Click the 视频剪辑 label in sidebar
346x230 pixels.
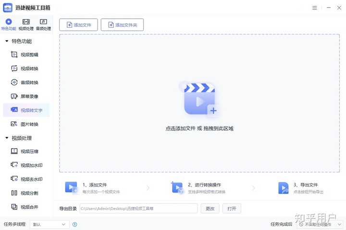click(29, 55)
